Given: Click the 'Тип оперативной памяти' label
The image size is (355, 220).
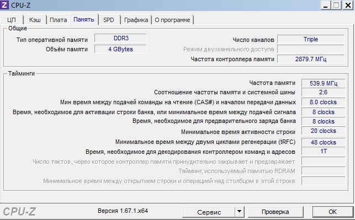Looking at the screenshot, I should coord(52,40).
